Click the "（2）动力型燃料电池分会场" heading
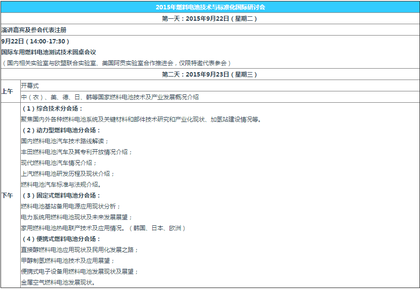Screen dimensions: 420x289 61,130
